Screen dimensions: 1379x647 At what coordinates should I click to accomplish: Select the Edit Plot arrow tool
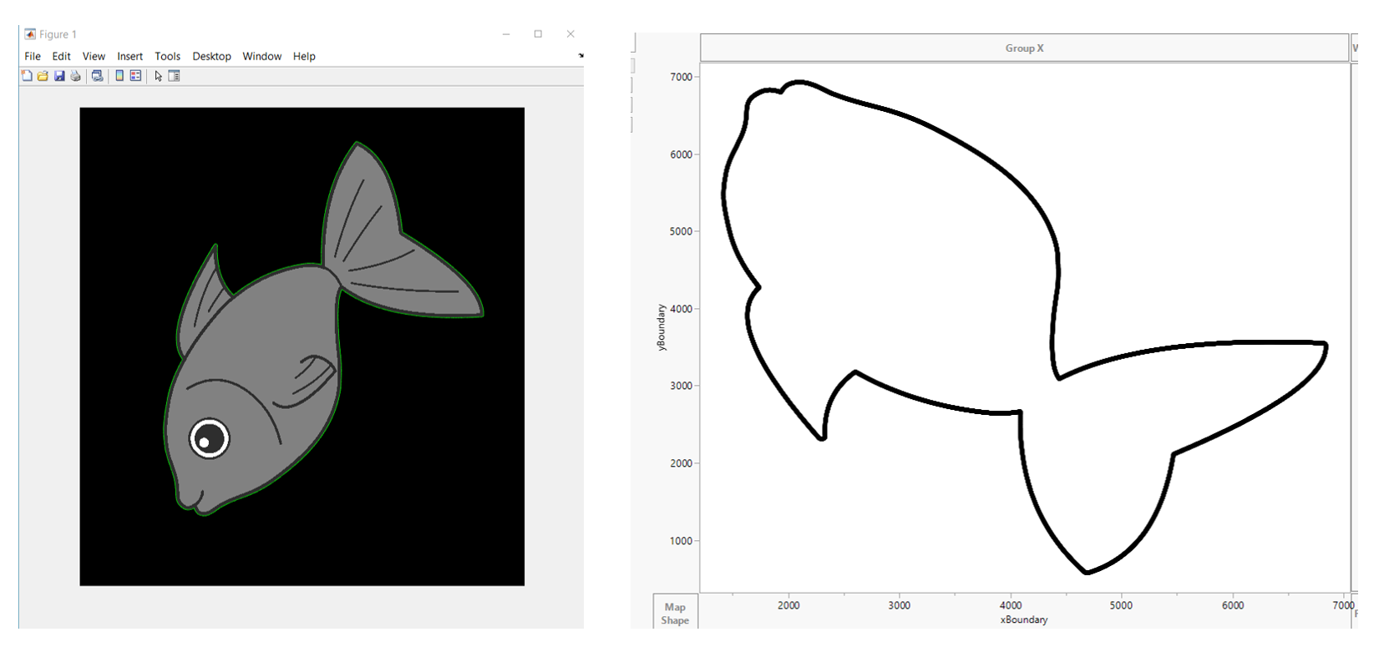[158, 76]
